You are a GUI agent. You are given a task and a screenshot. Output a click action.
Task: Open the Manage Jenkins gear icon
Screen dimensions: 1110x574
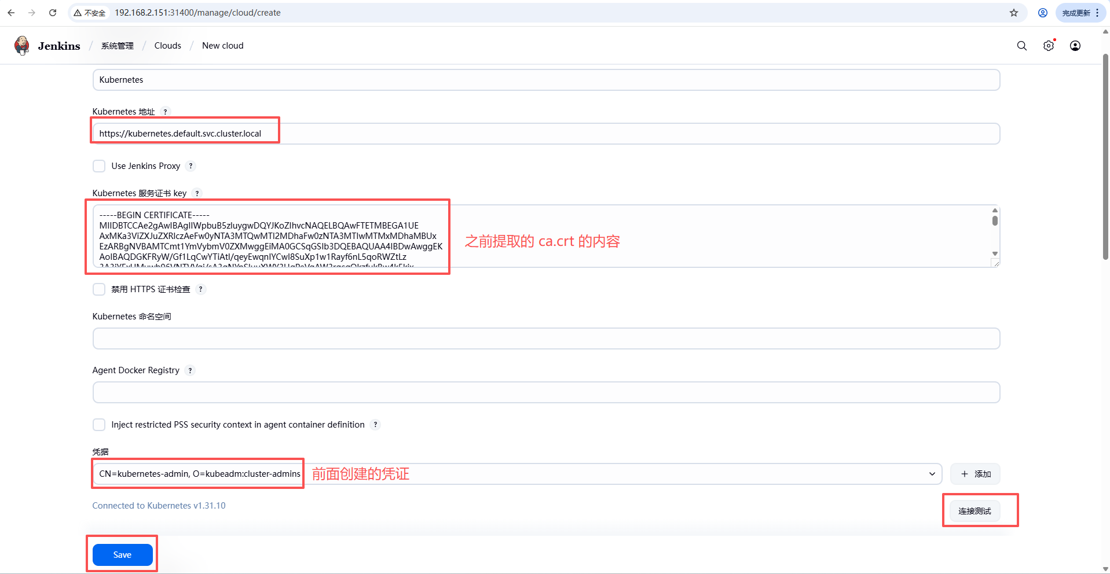(1048, 46)
